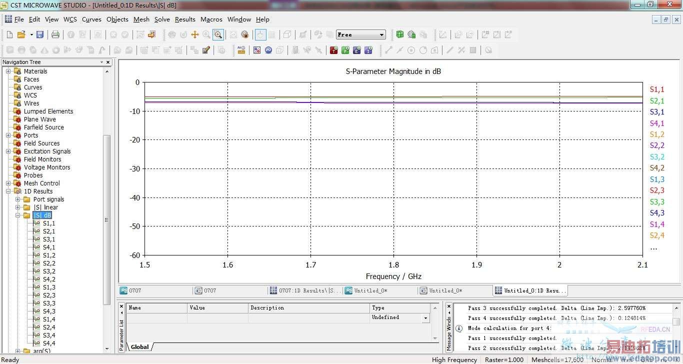
Task: Expand the Port signals folder
Action: point(18,199)
